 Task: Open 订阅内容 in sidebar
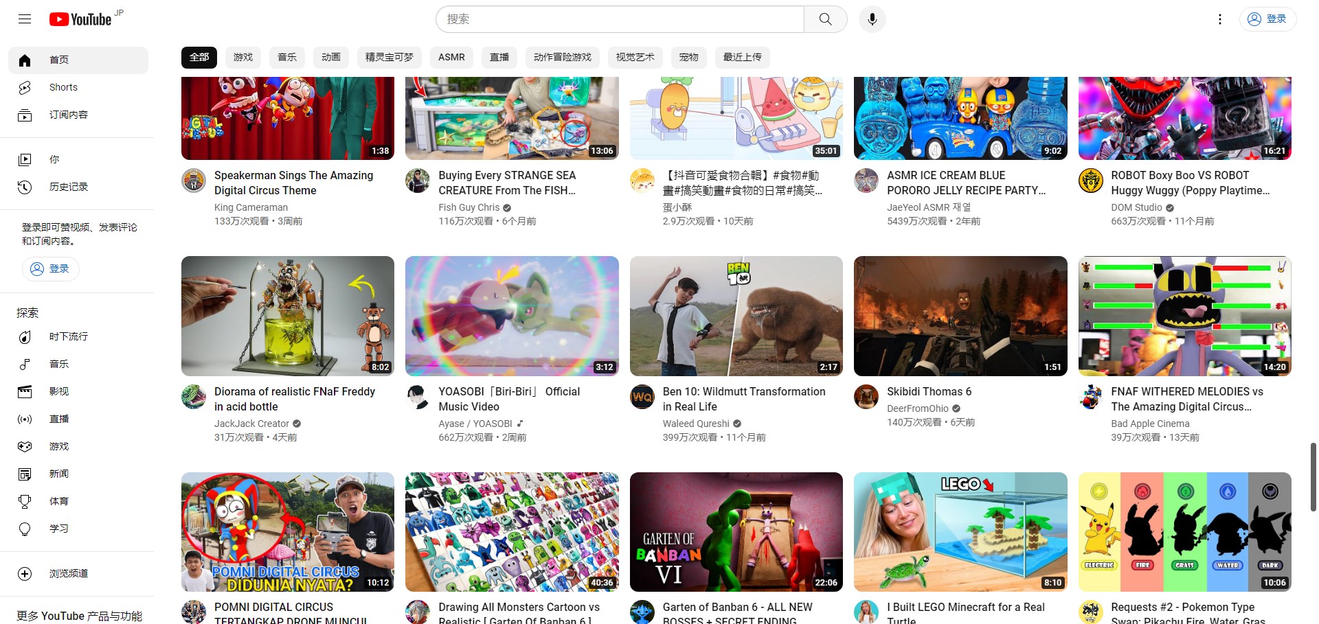point(78,115)
